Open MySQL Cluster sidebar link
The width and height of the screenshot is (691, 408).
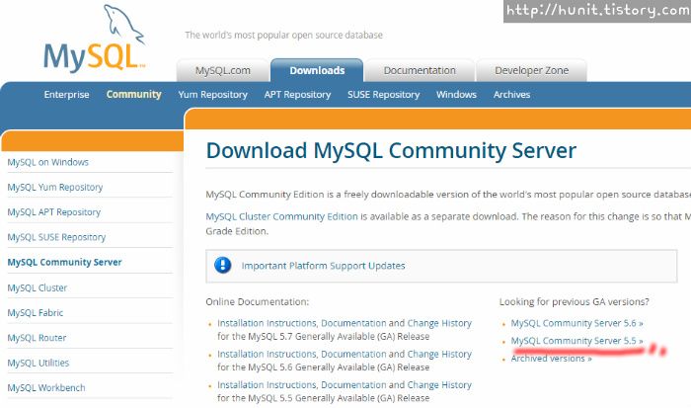pos(38,287)
